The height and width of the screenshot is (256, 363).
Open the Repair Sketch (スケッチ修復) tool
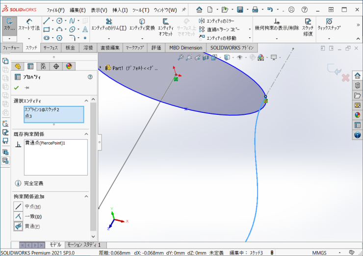(308, 25)
